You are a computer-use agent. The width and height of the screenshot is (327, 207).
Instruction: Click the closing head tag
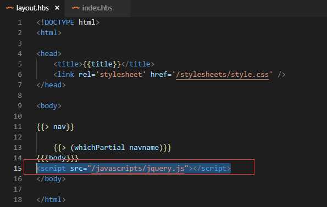pos(51,85)
